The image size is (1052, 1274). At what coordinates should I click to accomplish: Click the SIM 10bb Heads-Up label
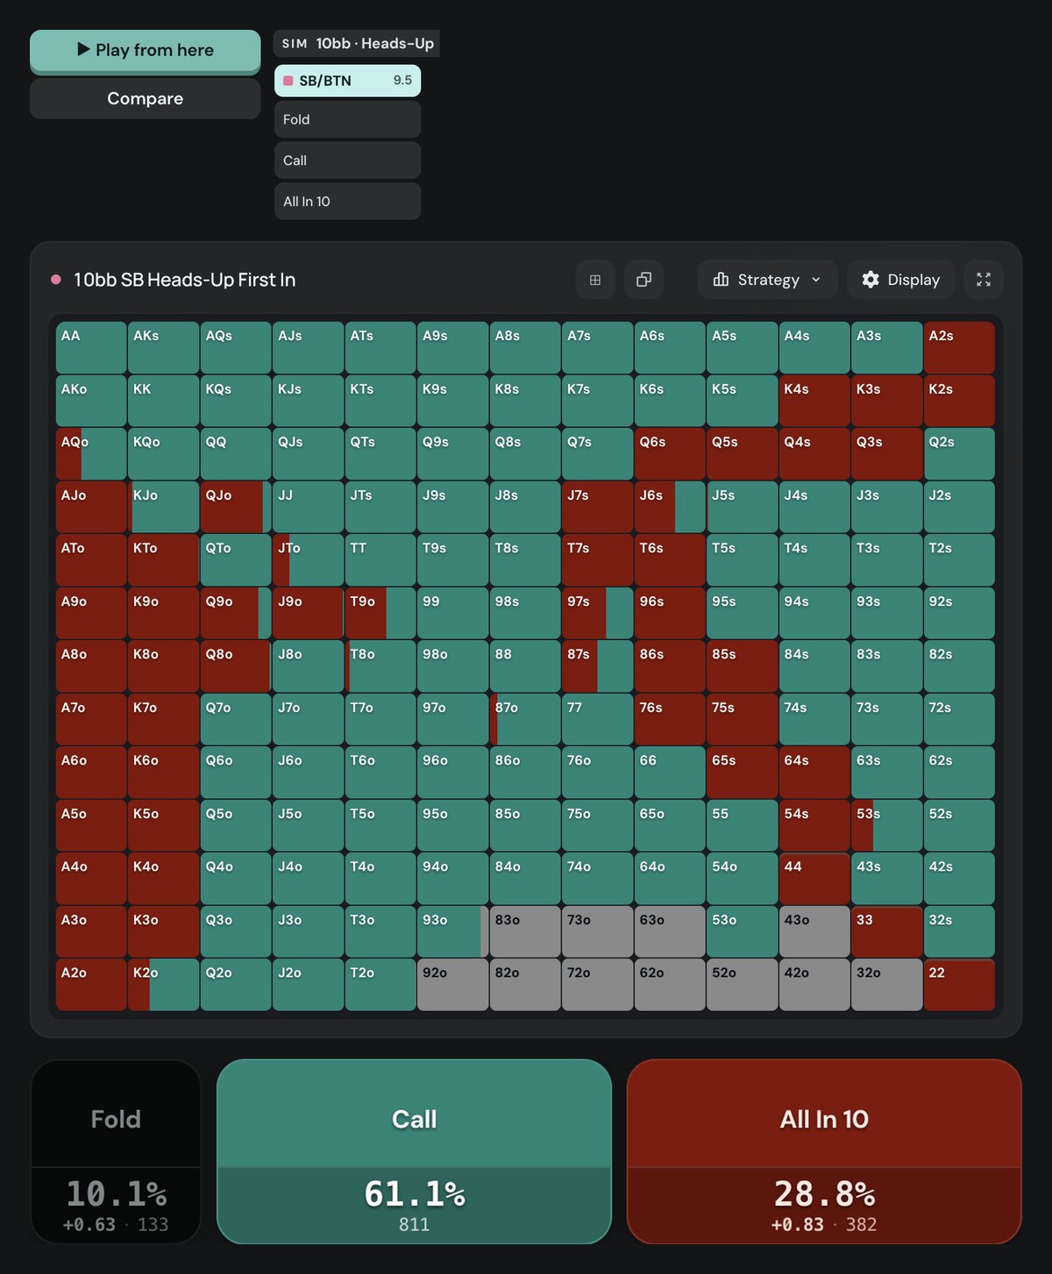357,44
